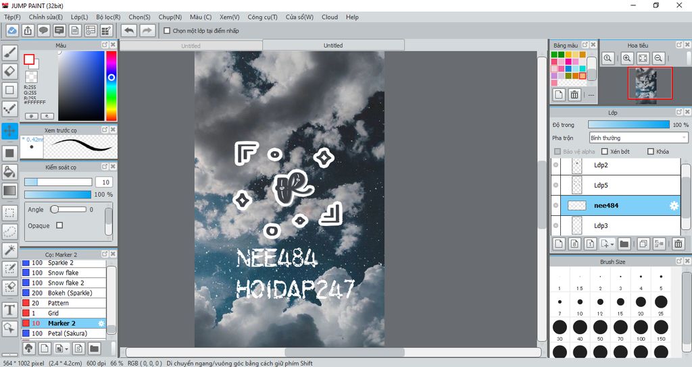
Task: Fit canvas to screen in navigator
Action: pyautogui.click(x=643, y=58)
